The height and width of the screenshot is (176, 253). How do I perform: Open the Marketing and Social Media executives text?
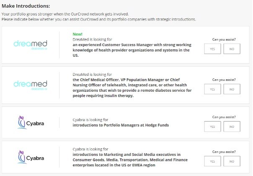pyautogui.click(x=130, y=160)
